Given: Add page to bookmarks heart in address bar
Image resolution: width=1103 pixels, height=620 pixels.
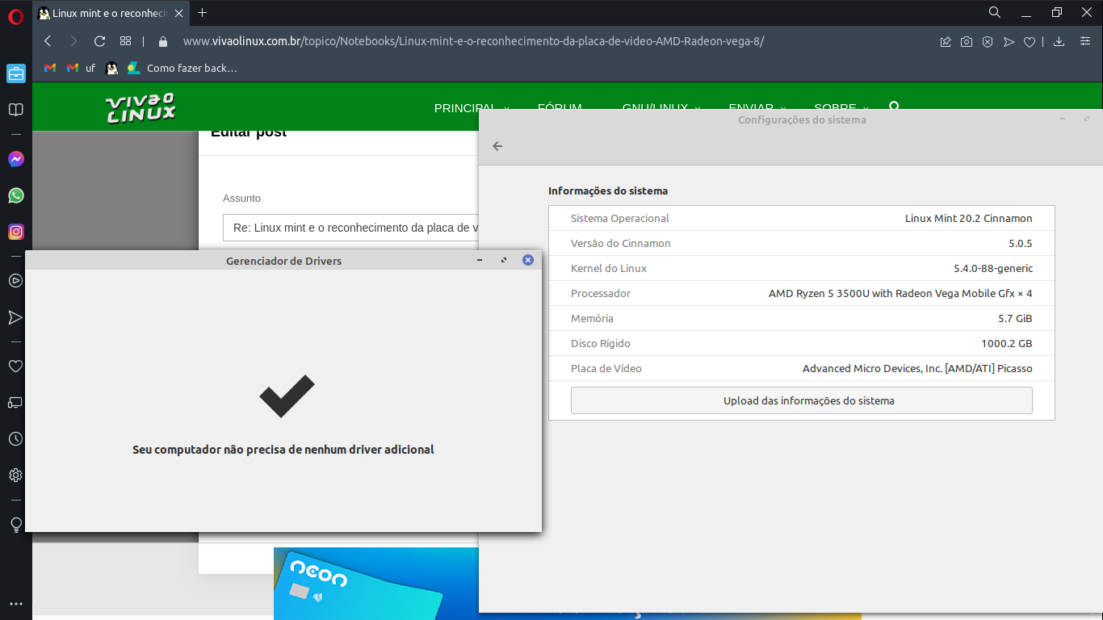Looking at the screenshot, I should (1030, 42).
